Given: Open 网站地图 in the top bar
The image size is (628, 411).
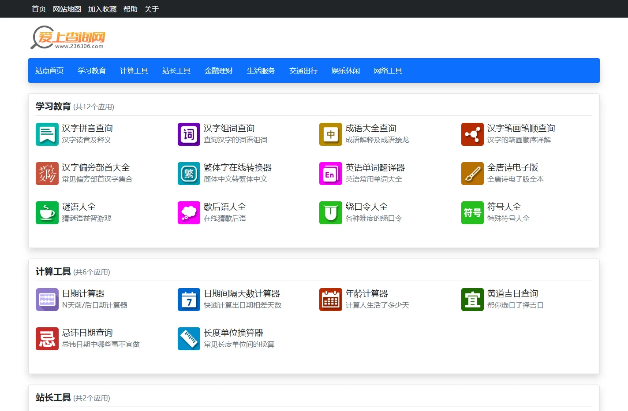Looking at the screenshot, I should pos(67,9).
